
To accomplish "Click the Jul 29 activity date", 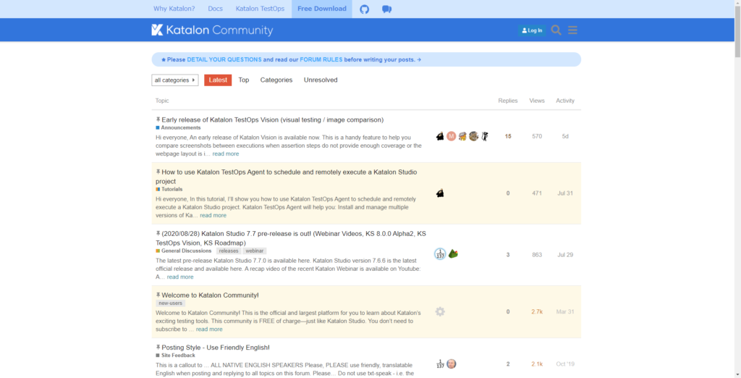I will (565, 254).
